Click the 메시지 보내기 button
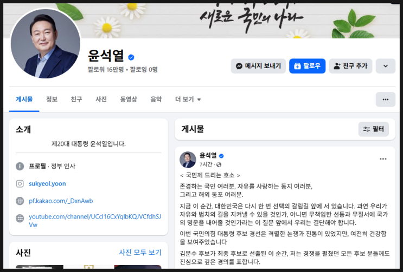Image resolution: width=403 pixels, height=272 pixels. pos(258,66)
